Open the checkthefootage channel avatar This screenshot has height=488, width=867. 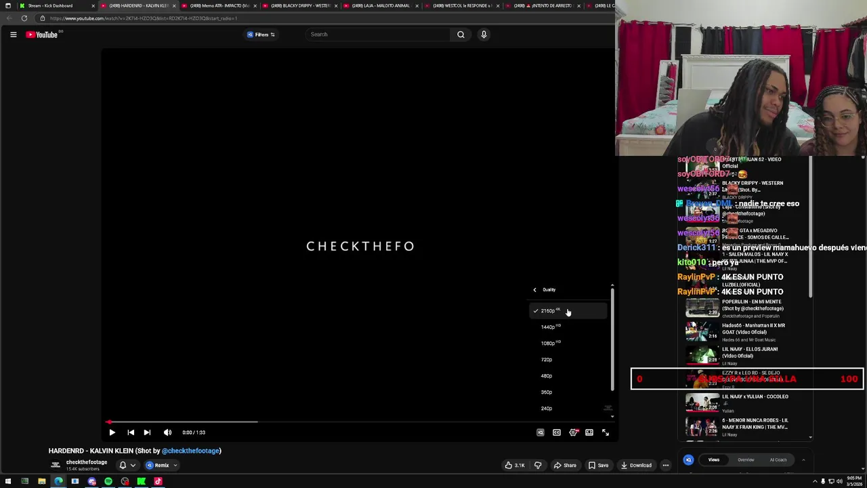pyautogui.click(x=56, y=465)
